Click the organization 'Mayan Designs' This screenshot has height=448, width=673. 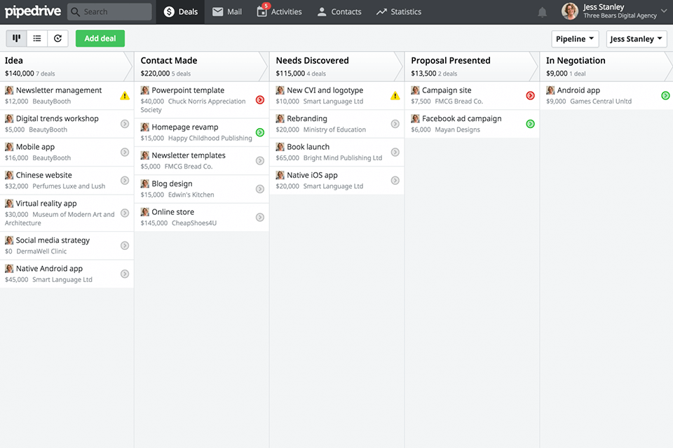[x=457, y=130]
